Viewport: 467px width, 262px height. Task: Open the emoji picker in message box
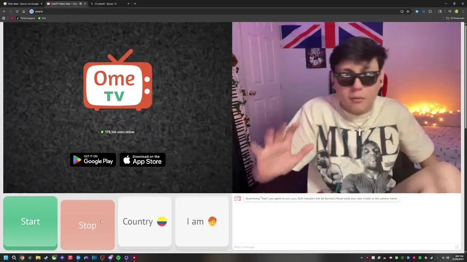pyautogui.click(x=456, y=247)
